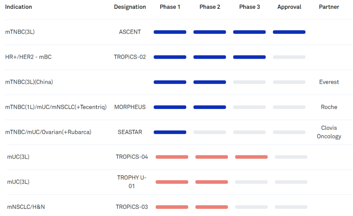
Task: Click the Roche partner name
Action: click(329, 107)
